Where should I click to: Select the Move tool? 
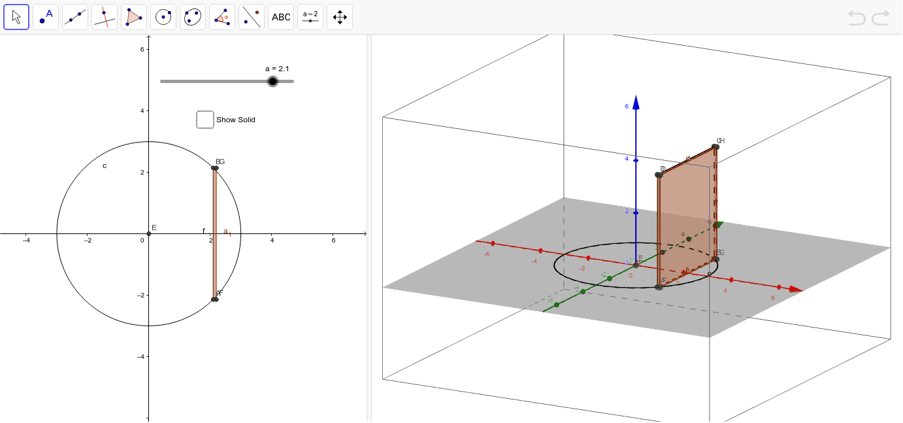click(x=16, y=16)
